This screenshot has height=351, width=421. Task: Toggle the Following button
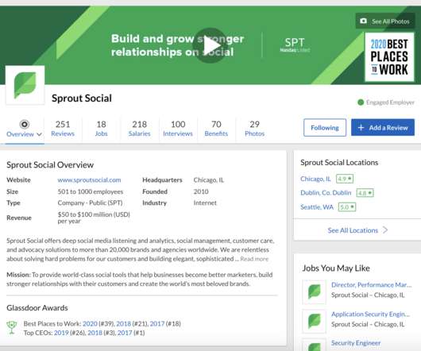click(325, 128)
